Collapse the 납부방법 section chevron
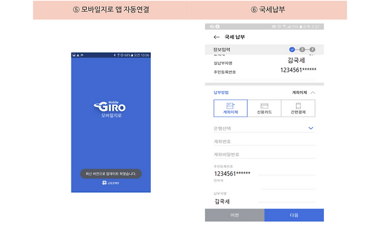The height and width of the screenshot is (231, 376). (x=312, y=92)
